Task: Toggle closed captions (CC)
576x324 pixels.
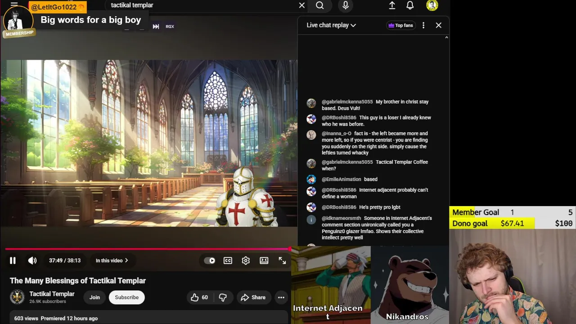Action: click(228, 261)
